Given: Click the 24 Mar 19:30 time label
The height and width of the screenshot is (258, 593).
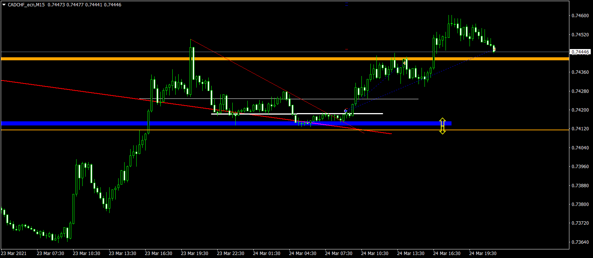Looking at the screenshot, I should [483, 254].
